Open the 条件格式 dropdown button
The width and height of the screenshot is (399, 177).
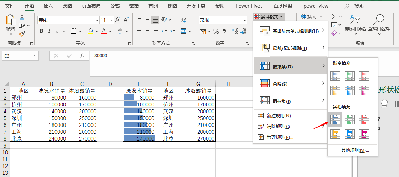point(269,17)
